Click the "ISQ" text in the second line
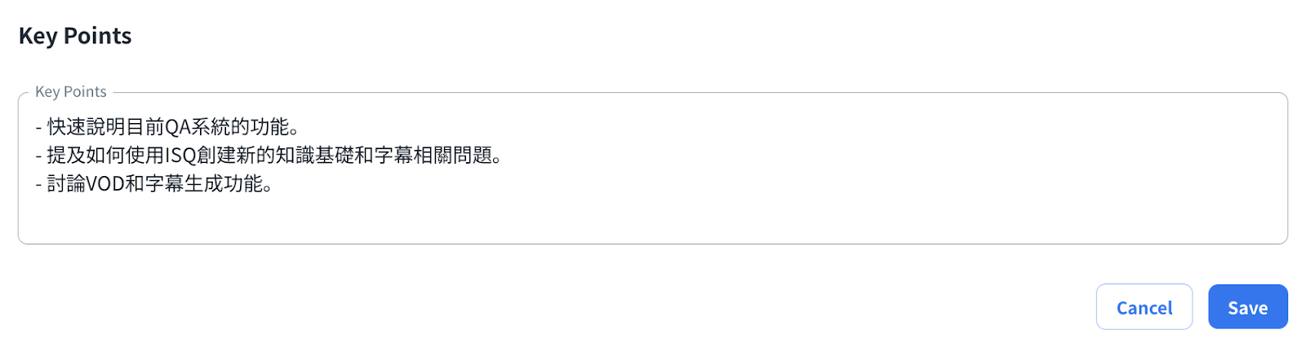 [x=181, y=156]
